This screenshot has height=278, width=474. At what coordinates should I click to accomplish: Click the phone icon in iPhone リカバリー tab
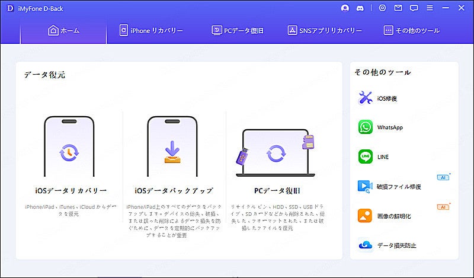tap(124, 30)
